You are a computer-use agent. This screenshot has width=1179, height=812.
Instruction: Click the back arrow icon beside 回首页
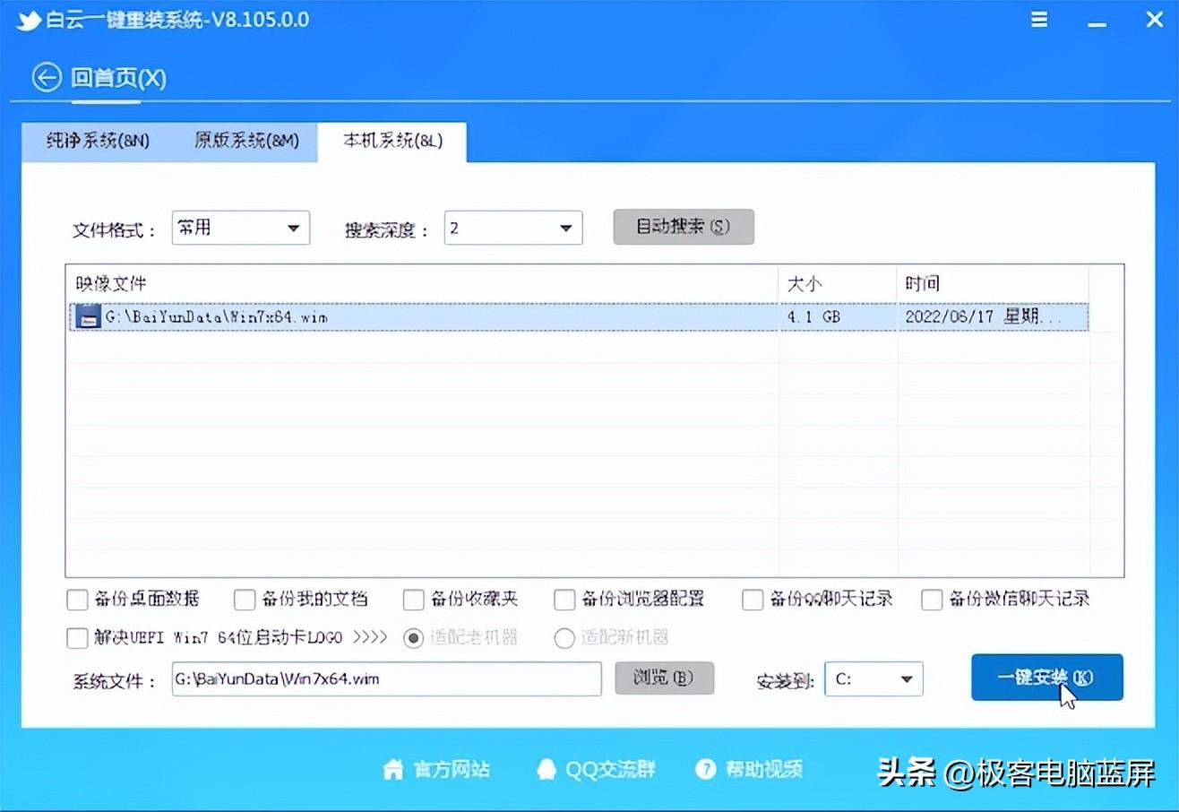pyautogui.click(x=47, y=78)
